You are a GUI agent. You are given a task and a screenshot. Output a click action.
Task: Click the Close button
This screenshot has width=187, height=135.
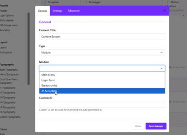coord(138,126)
